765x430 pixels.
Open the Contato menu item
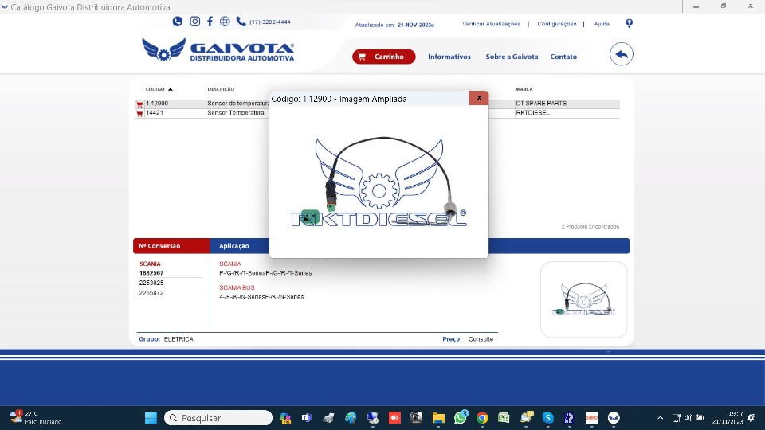[563, 57]
